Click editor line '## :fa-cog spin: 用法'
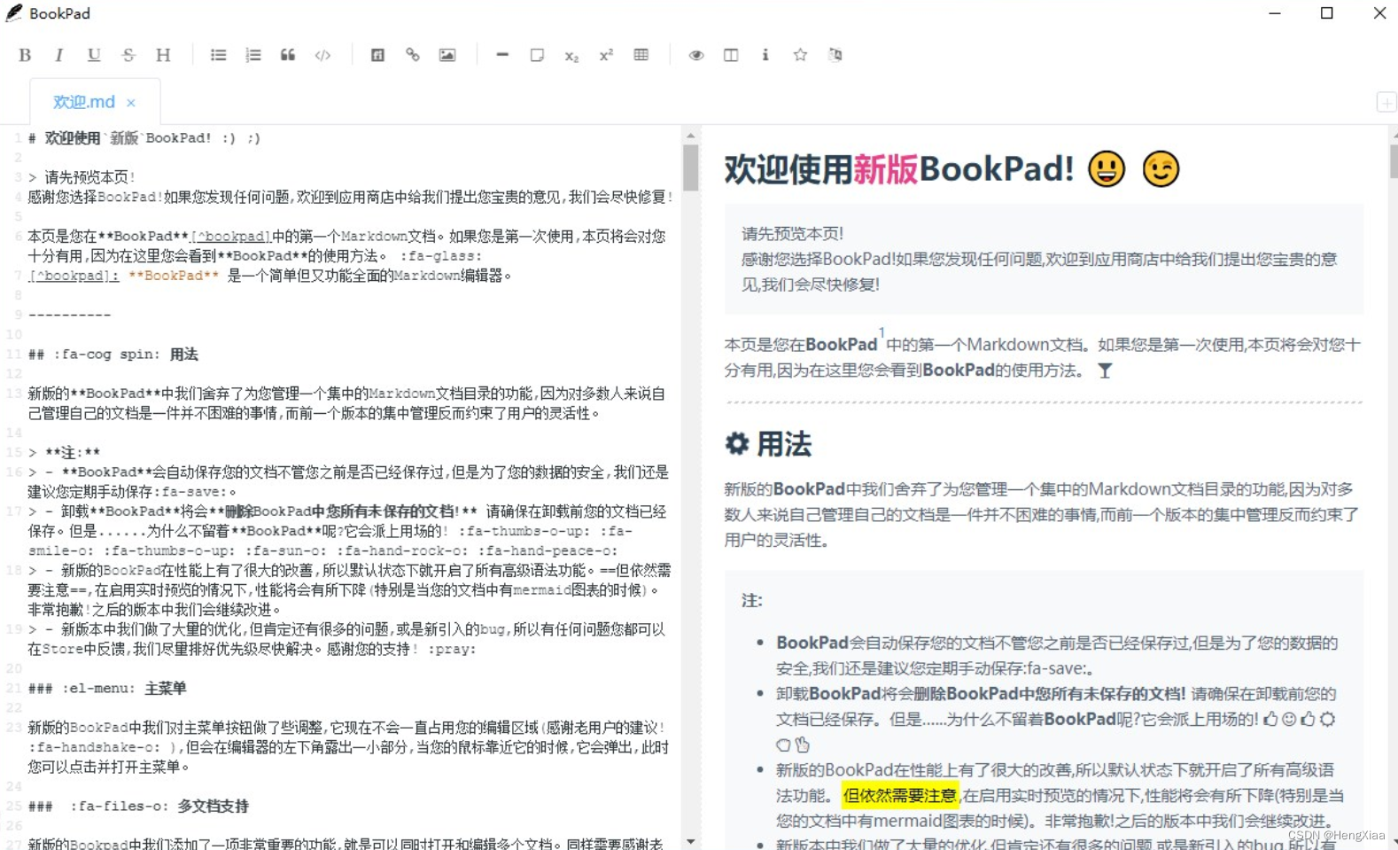 (x=113, y=355)
